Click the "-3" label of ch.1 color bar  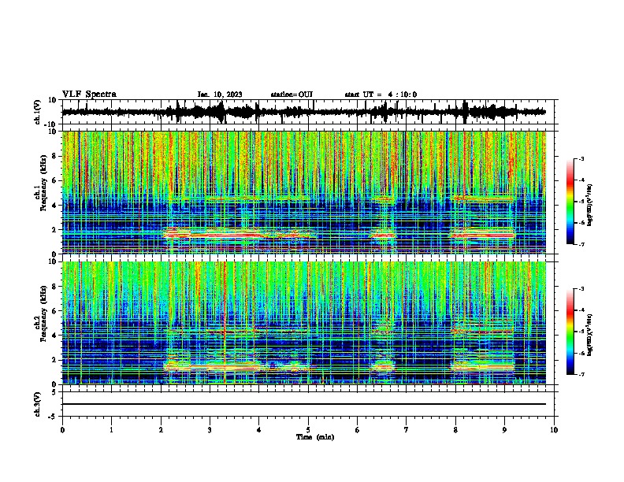(581, 158)
